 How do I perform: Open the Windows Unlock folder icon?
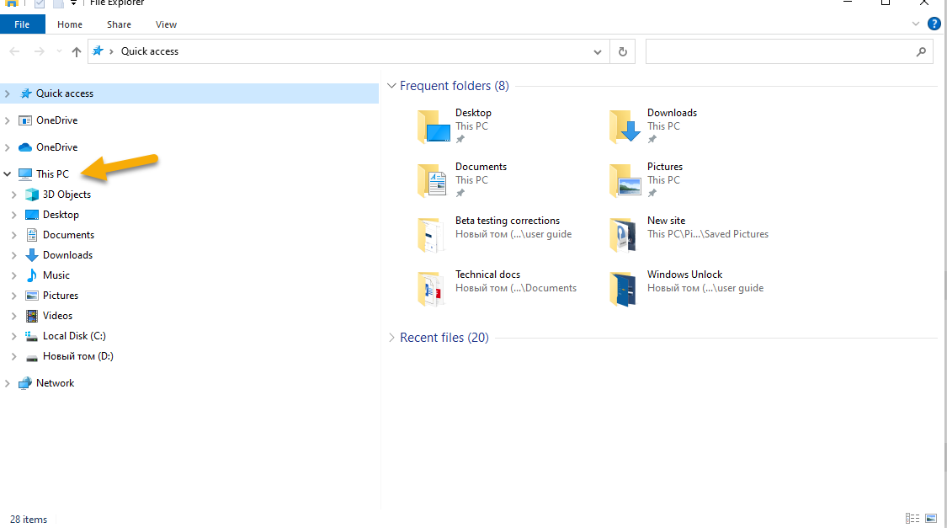625,289
